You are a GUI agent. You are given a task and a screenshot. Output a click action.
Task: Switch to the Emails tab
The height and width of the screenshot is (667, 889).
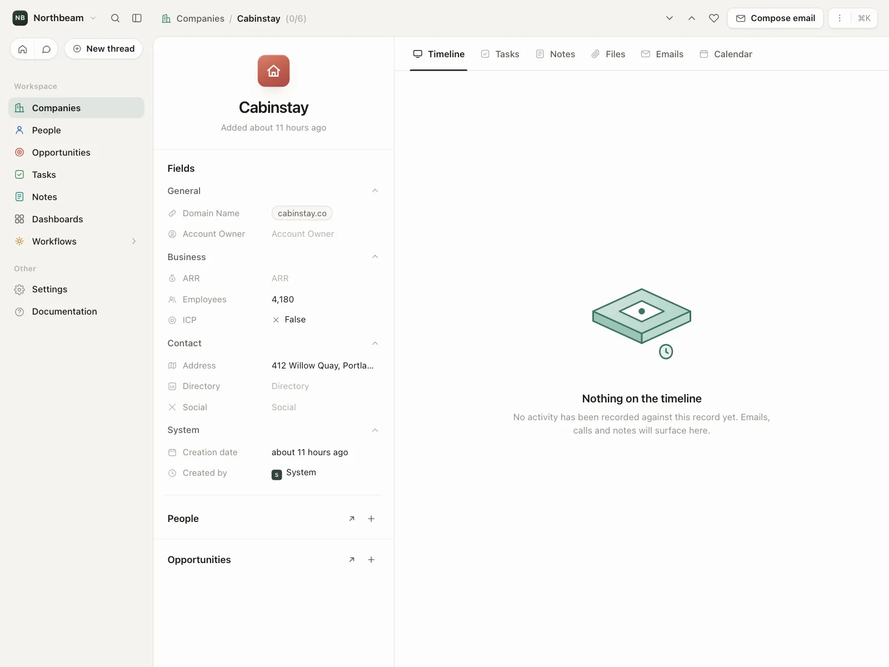(x=662, y=54)
